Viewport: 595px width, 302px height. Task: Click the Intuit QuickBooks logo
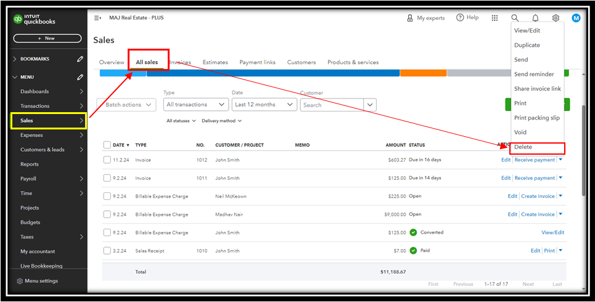pyautogui.click(x=34, y=19)
